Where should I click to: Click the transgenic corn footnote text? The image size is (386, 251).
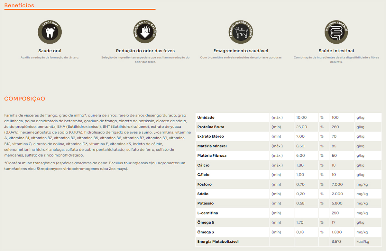(x=95, y=166)
